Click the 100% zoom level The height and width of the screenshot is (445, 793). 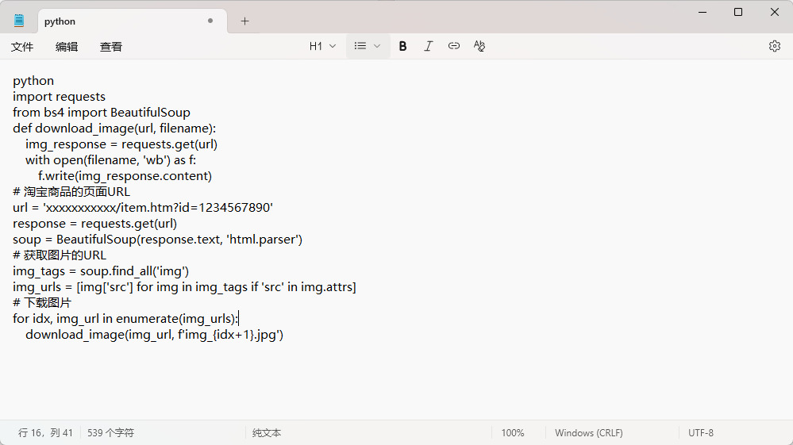[513, 433]
